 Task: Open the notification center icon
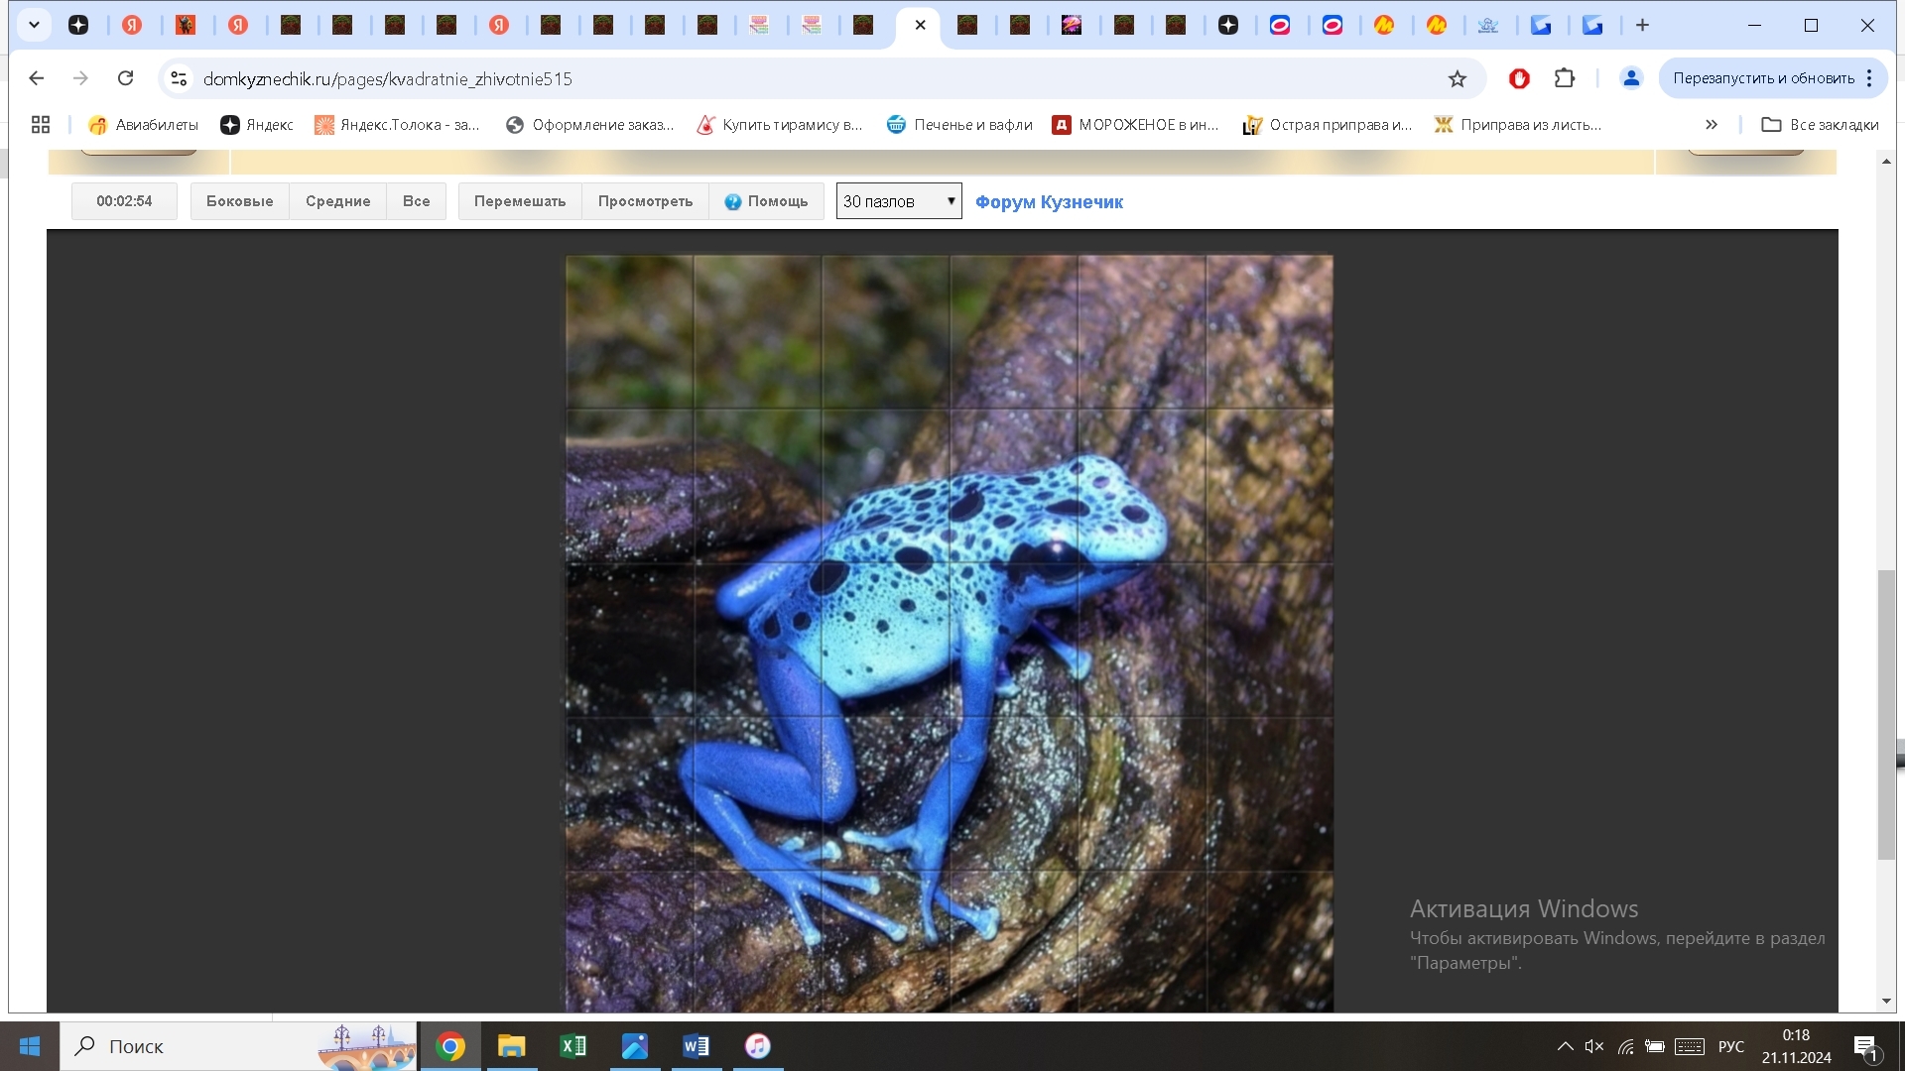tap(1866, 1046)
